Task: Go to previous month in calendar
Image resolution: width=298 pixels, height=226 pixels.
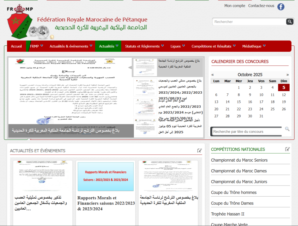Action: pos(212,75)
